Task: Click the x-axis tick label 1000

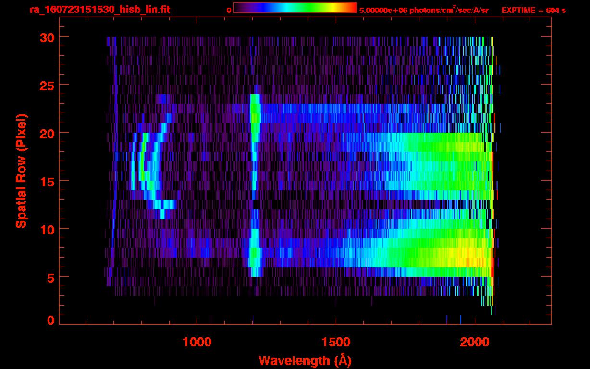Action: click(197, 342)
